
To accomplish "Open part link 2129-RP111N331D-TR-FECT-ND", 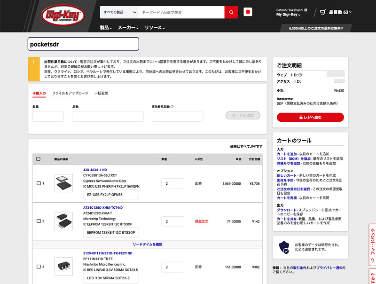I will [108, 253].
